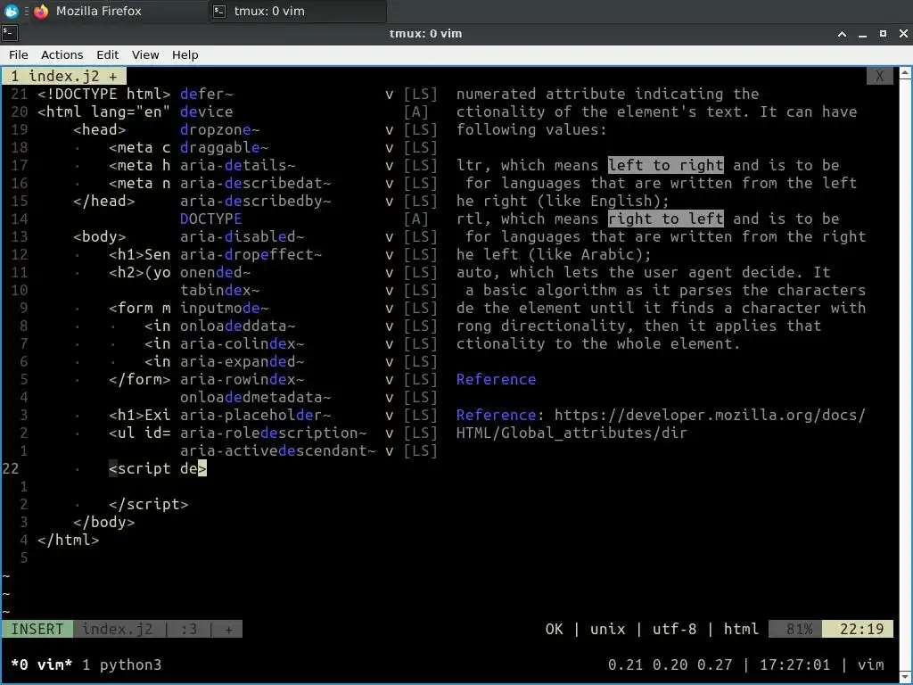Select the index.j2 vim tab
Image resolution: width=913 pixels, height=685 pixels.
pos(64,76)
